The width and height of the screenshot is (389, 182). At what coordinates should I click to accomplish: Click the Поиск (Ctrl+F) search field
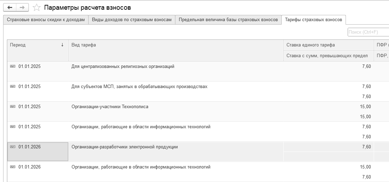[368, 32]
